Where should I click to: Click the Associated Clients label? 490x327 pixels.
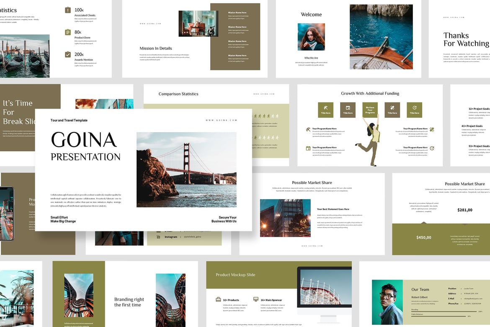(x=85, y=16)
